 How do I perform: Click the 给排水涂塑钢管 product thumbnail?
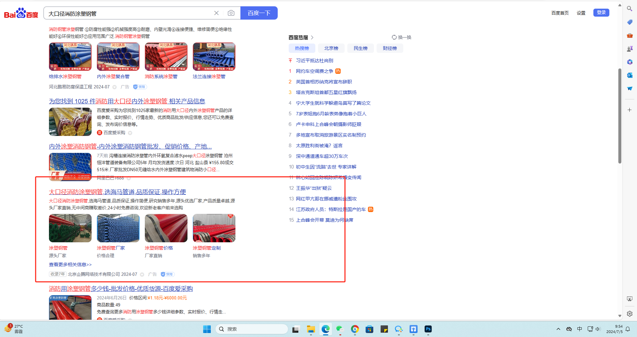point(70,56)
